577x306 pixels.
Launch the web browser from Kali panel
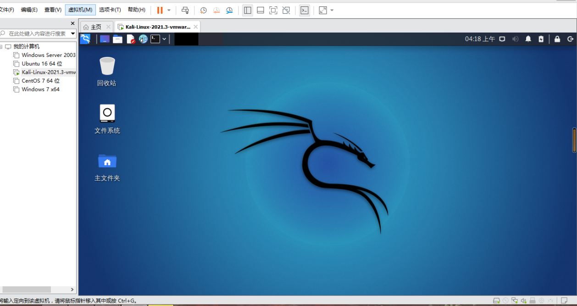click(x=143, y=39)
